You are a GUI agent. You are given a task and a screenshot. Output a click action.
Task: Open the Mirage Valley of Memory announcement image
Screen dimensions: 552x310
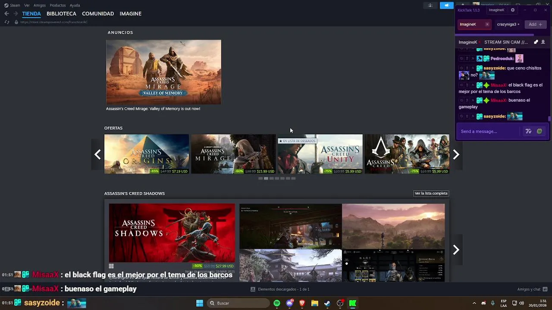(163, 72)
